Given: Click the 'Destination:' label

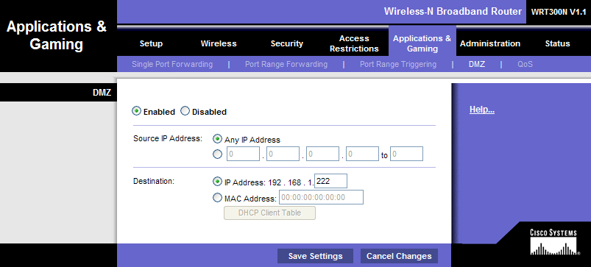Looking at the screenshot, I should [154, 181].
